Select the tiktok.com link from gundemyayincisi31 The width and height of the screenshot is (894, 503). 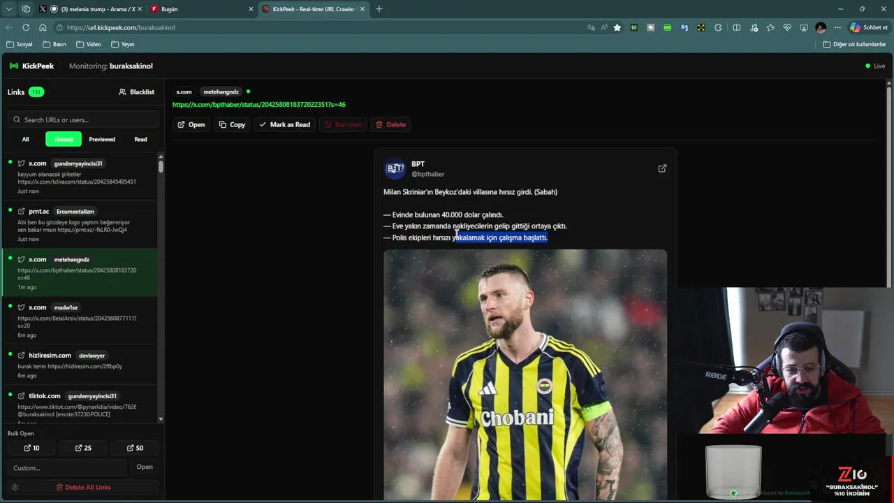click(x=80, y=405)
